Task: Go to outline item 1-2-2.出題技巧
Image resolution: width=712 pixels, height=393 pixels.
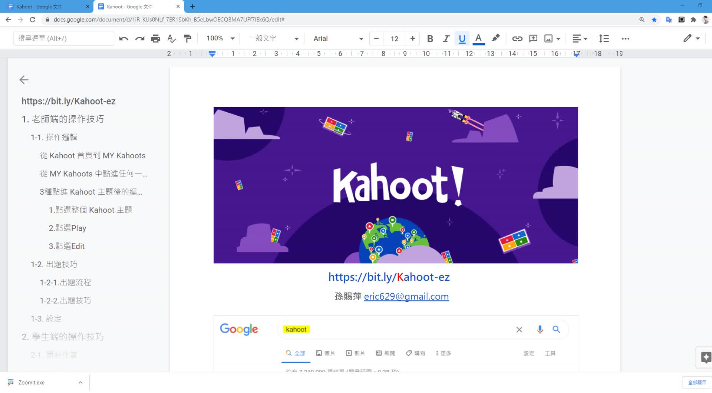Action: click(x=65, y=301)
